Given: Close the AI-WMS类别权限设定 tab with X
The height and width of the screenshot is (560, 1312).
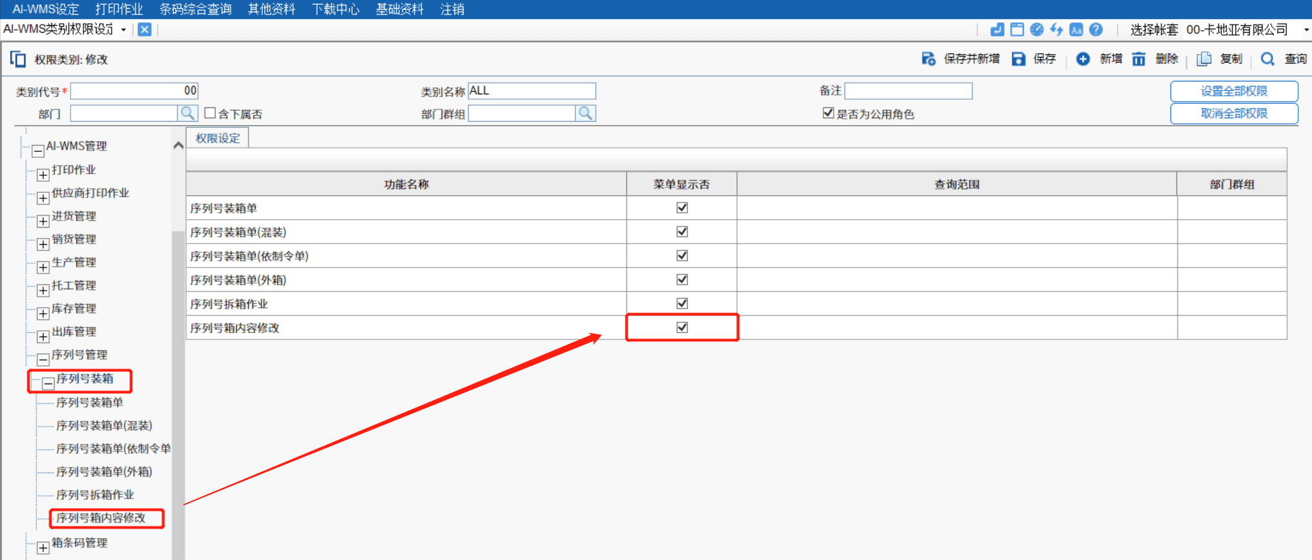Looking at the screenshot, I should pos(144,29).
